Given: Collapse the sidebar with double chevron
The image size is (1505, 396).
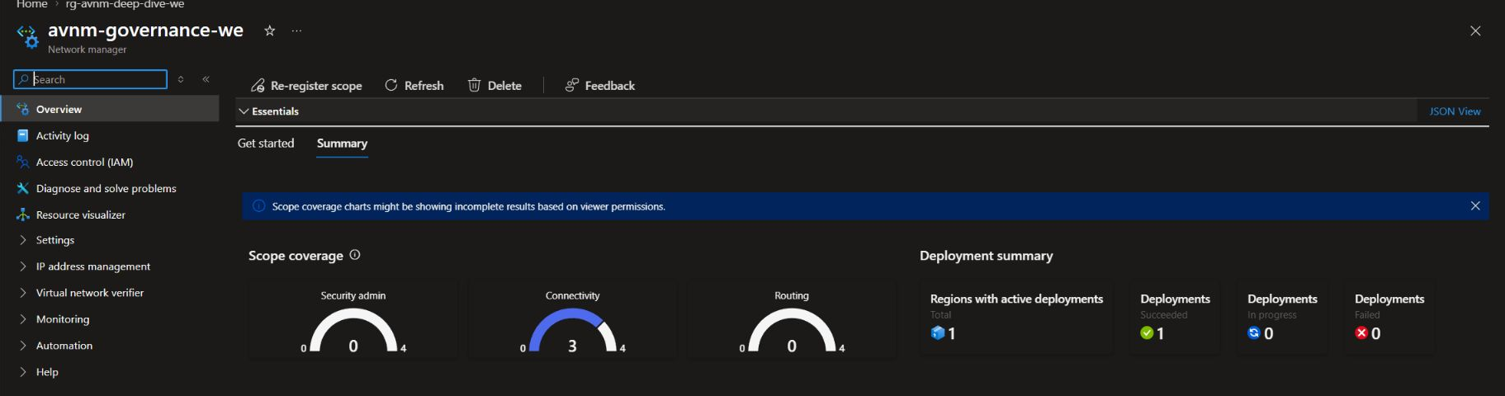Looking at the screenshot, I should coord(206,79).
